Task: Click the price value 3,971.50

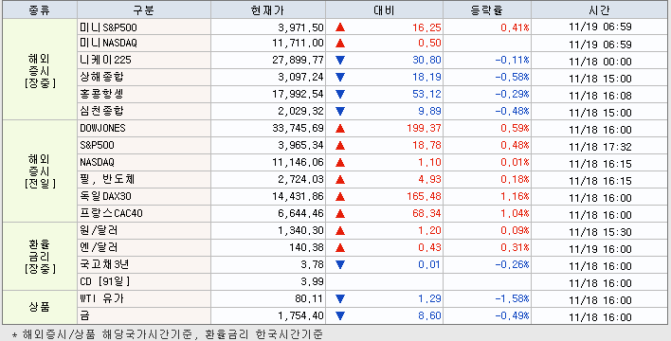Action: pos(300,27)
